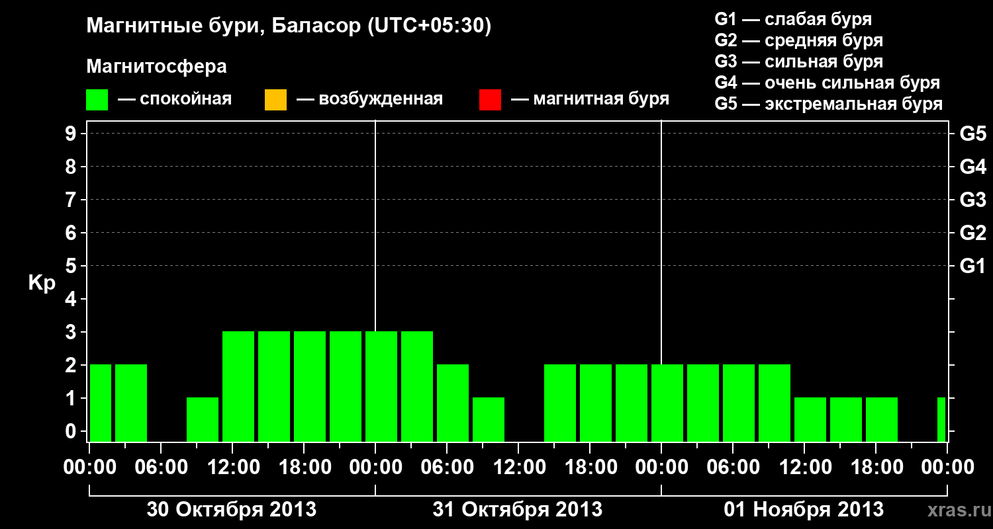Screen dimensions: 993x529
Task: Click the '06:00' time label under 01 November
Action: (732, 468)
